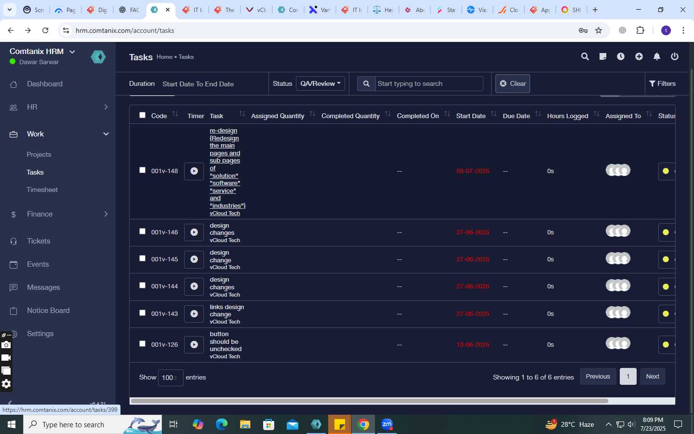The height and width of the screenshot is (434, 694).
Task: Expand the Finance sidebar menu
Action: (x=58, y=214)
